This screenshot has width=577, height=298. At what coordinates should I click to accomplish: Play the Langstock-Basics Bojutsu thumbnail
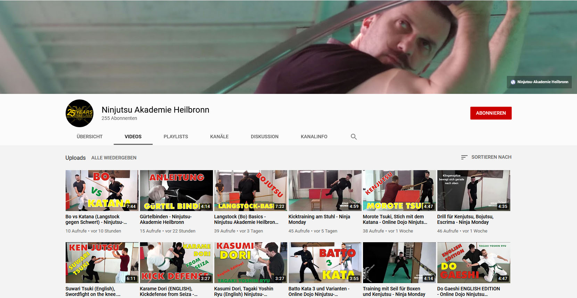(251, 191)
